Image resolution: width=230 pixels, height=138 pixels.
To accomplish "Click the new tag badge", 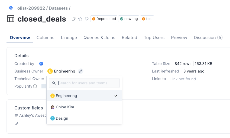I will tap(129, 19).
